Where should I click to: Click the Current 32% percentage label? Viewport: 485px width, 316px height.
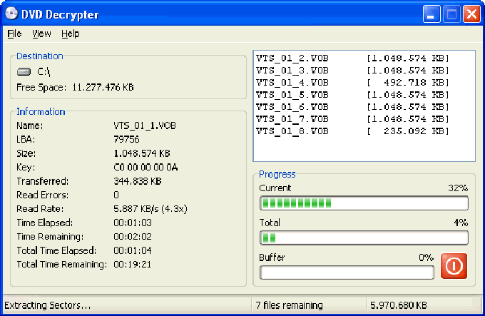458,188
